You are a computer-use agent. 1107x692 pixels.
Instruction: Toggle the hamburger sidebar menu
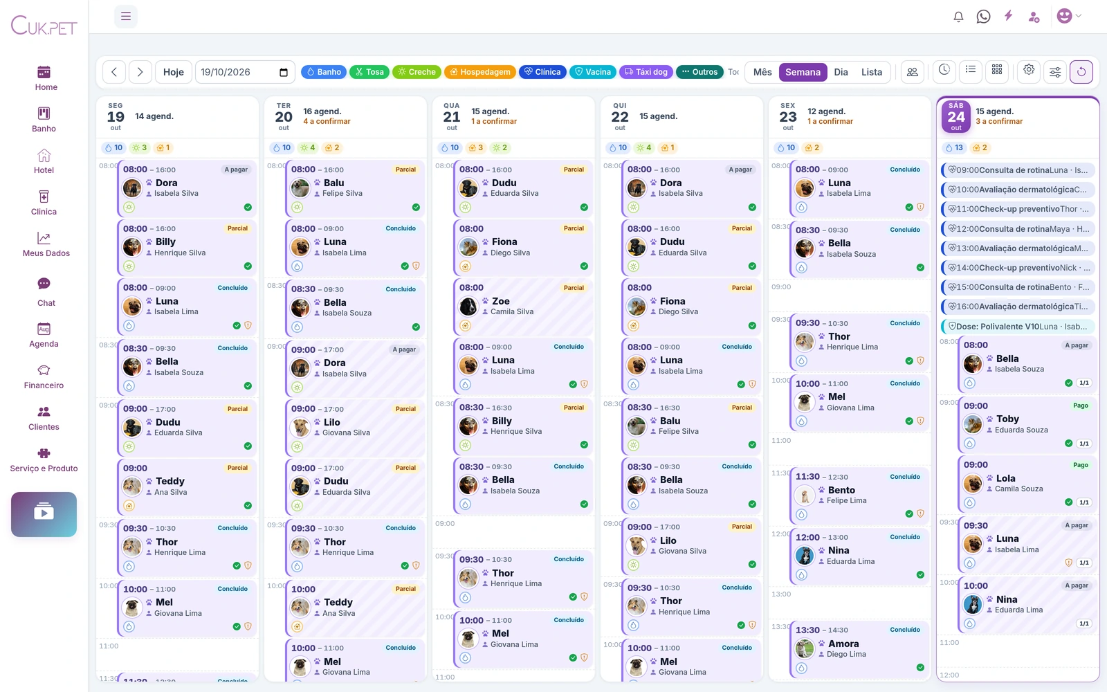126,17
